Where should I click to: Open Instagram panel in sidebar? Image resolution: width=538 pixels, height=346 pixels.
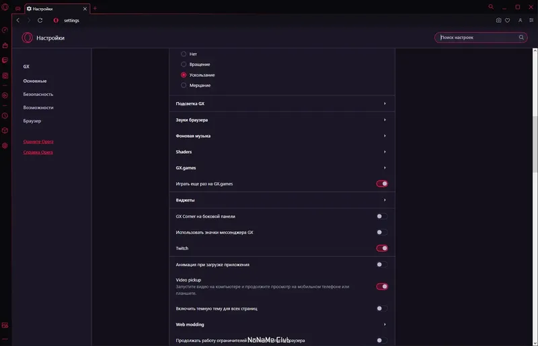5,75
